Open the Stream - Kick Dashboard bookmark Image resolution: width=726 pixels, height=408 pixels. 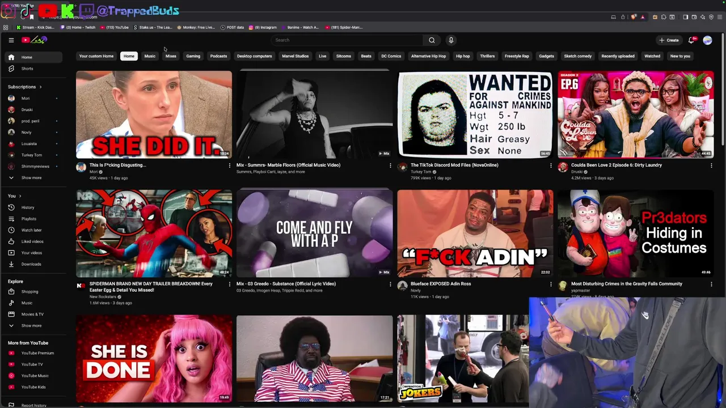pyautogui.click(x=35, y=27)
